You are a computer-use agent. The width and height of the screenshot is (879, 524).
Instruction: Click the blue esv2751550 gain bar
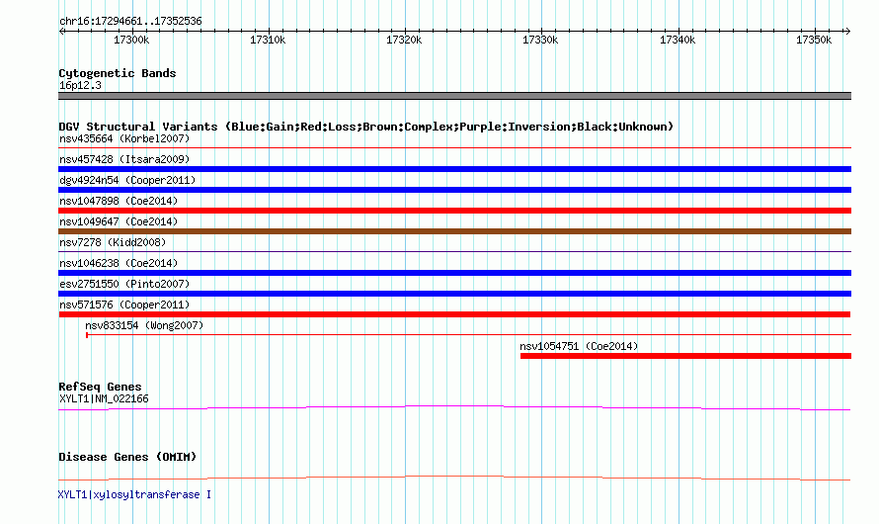(x=454, y=294)
